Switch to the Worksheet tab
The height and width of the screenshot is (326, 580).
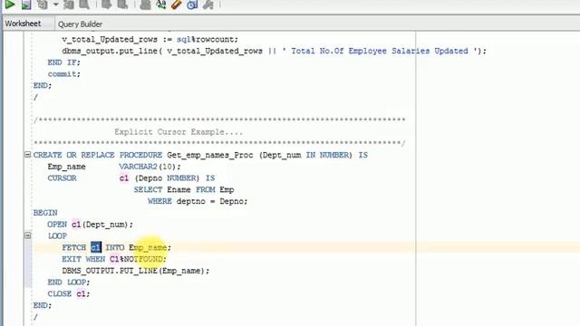coord(23,24)
